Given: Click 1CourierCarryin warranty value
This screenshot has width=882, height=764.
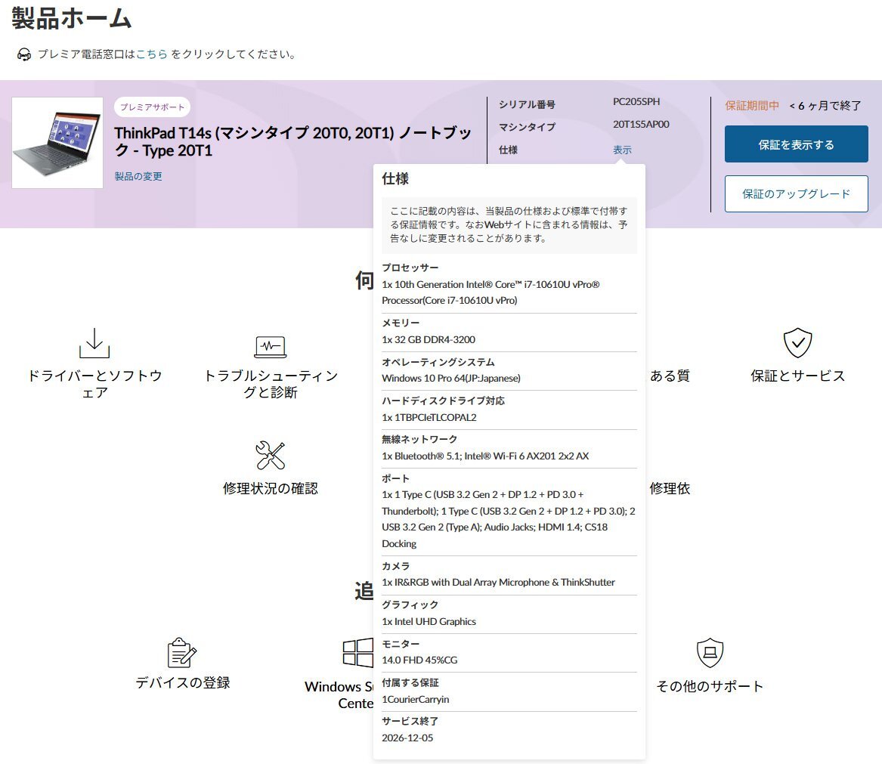Looking at the screenshot, I should click(415, 699).
